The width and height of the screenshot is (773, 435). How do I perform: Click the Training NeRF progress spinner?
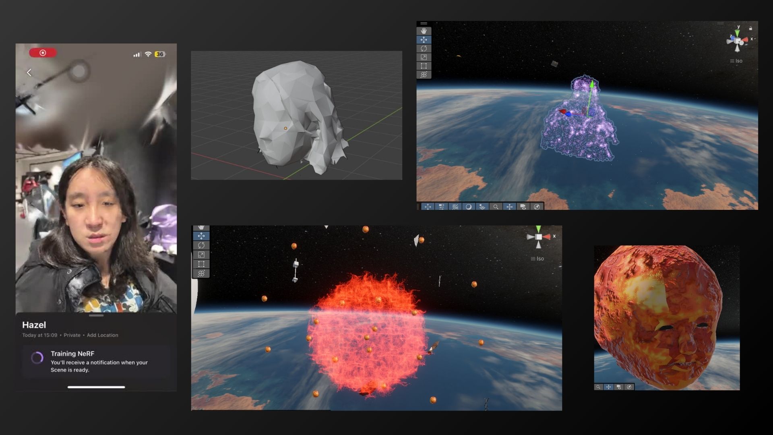[37, 358]
